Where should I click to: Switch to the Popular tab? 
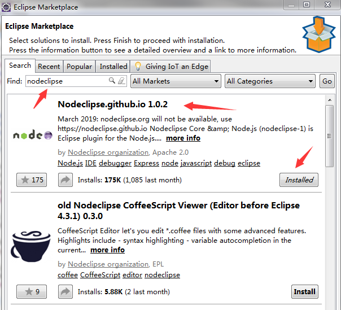[x=79, y=67]
